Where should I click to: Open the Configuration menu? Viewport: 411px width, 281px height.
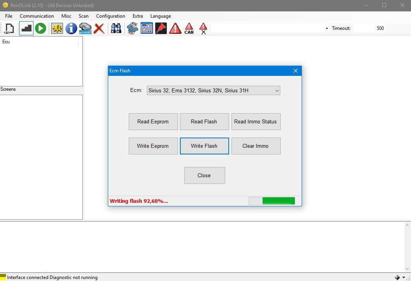click(x=111, y=16)
